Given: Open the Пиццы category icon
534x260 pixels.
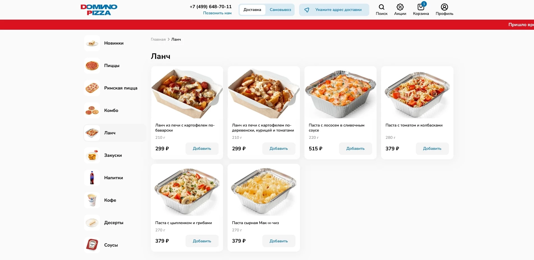Looking at the screenshot, I should coord(92,66).
